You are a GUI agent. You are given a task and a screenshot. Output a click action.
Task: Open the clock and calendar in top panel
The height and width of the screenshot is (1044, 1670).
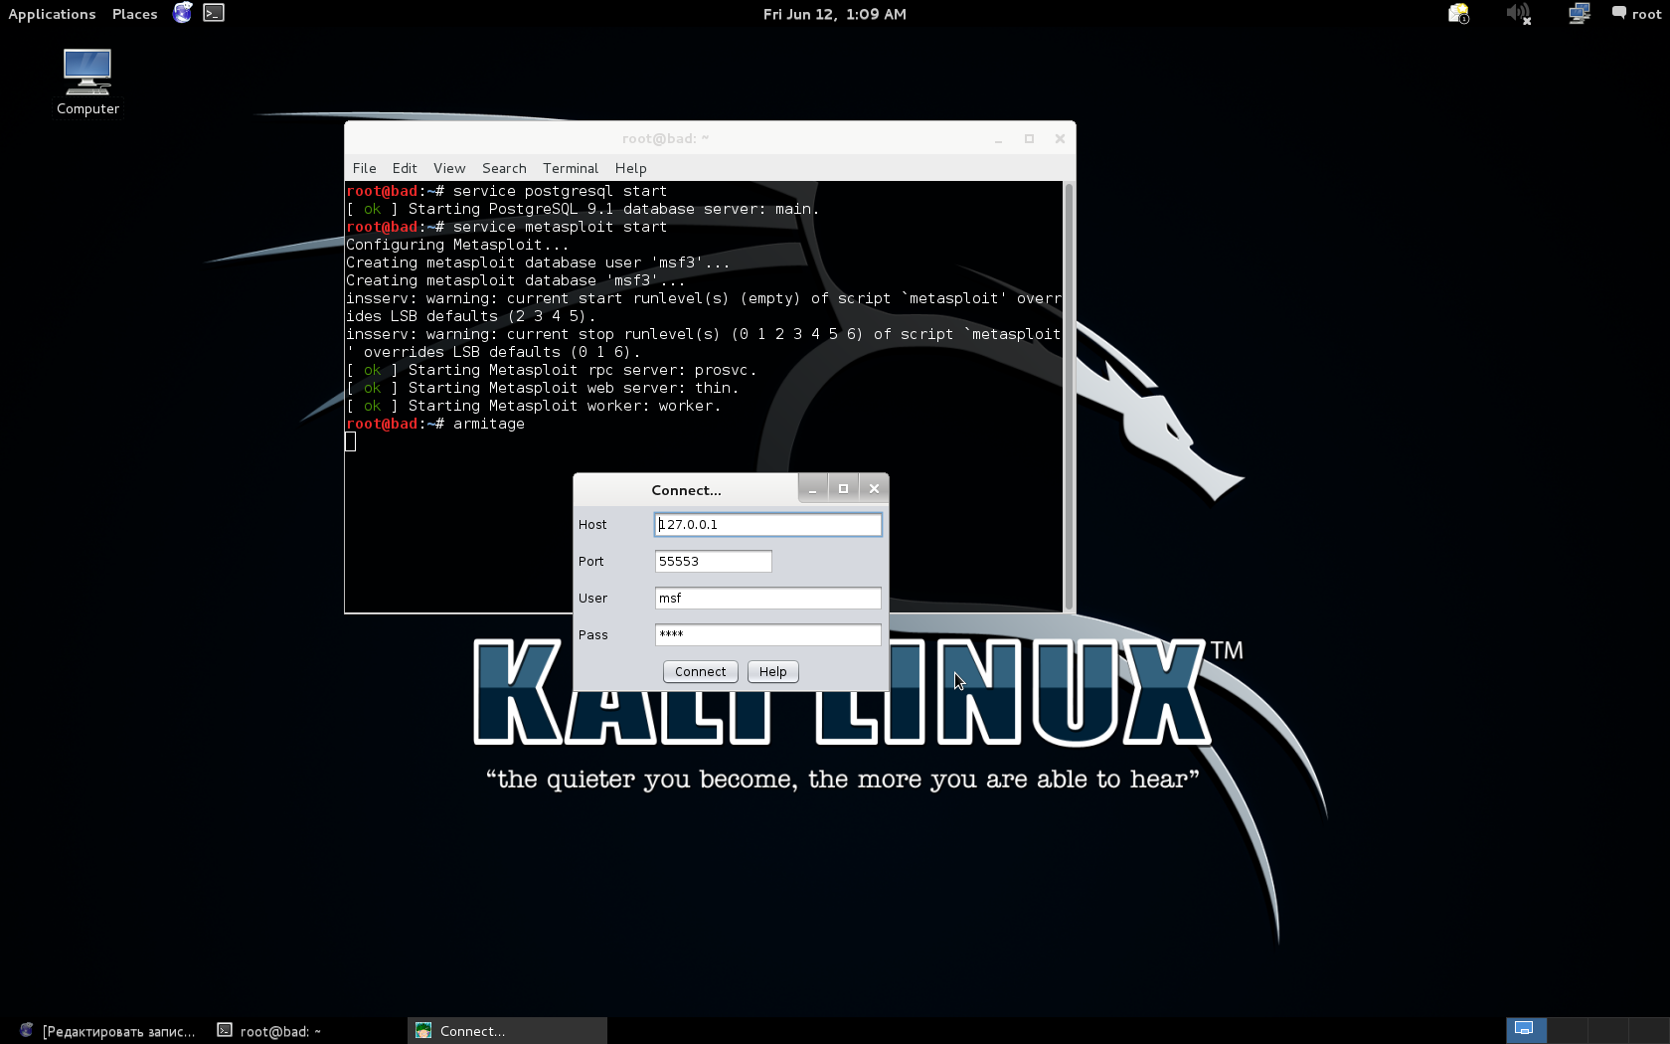834,14
